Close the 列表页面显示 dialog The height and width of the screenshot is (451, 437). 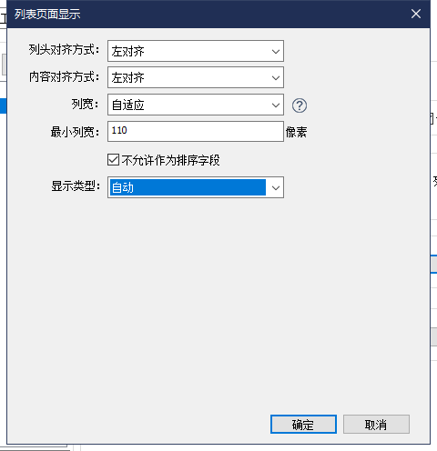tap(416, 14)
